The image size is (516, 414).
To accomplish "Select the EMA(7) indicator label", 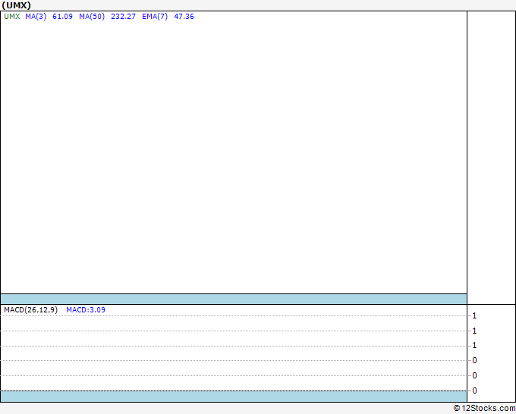I will point(155,17).
